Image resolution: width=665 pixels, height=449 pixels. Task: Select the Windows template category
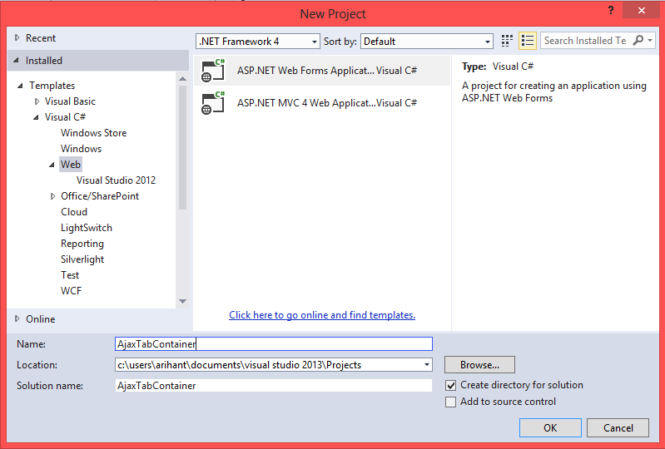(81, 149)
